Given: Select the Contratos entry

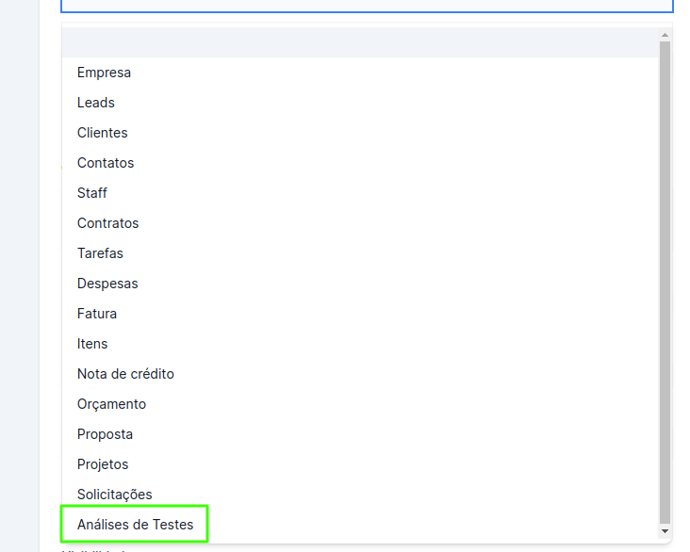Looking at the screenshot, I should pyautogui.click(x=108, y=223).
